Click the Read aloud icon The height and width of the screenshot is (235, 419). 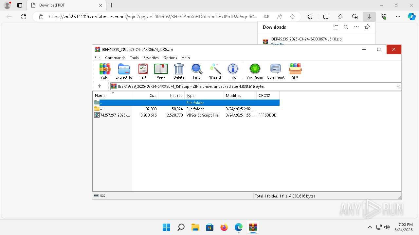click(280, 17)
